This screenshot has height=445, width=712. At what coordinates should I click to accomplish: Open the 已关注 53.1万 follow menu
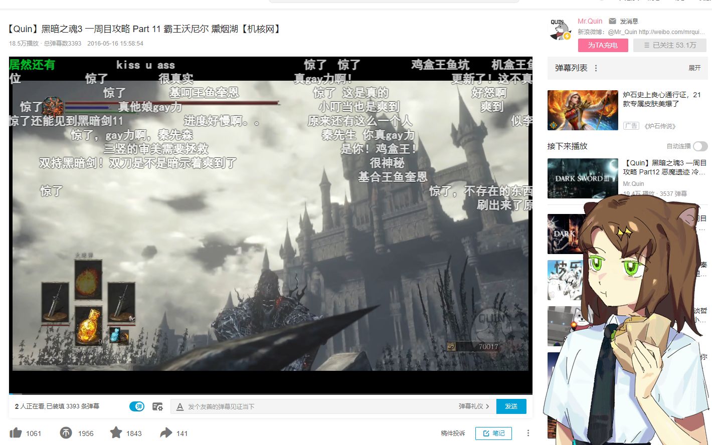[x=670, y=45]
